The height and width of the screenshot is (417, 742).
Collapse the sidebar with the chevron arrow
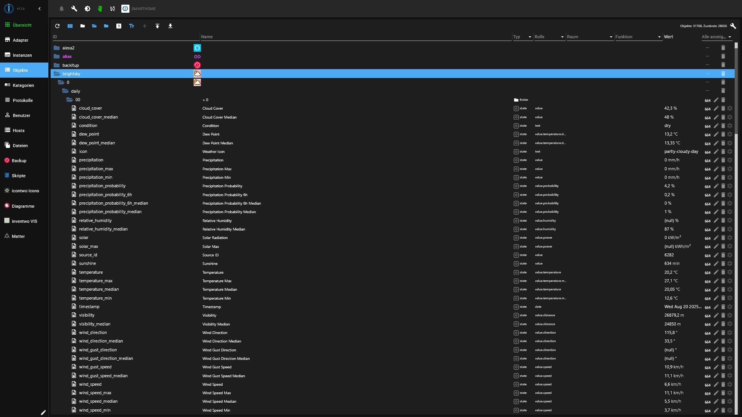click(x=39, y=8)
